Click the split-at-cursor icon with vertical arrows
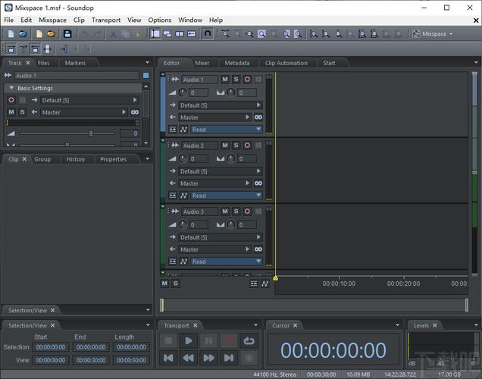Screen dimensions: 482x379 tap(47, 49)
